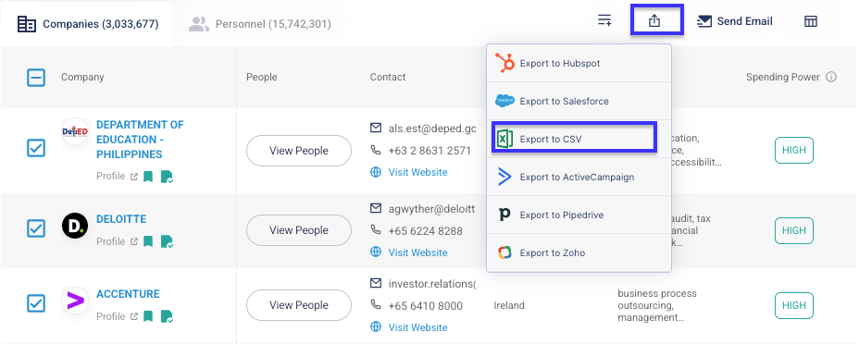Click the +65 6410 8000 phone number
This screenshot has width=859, height=344.
pyautogui.click(x=425, y=306)
